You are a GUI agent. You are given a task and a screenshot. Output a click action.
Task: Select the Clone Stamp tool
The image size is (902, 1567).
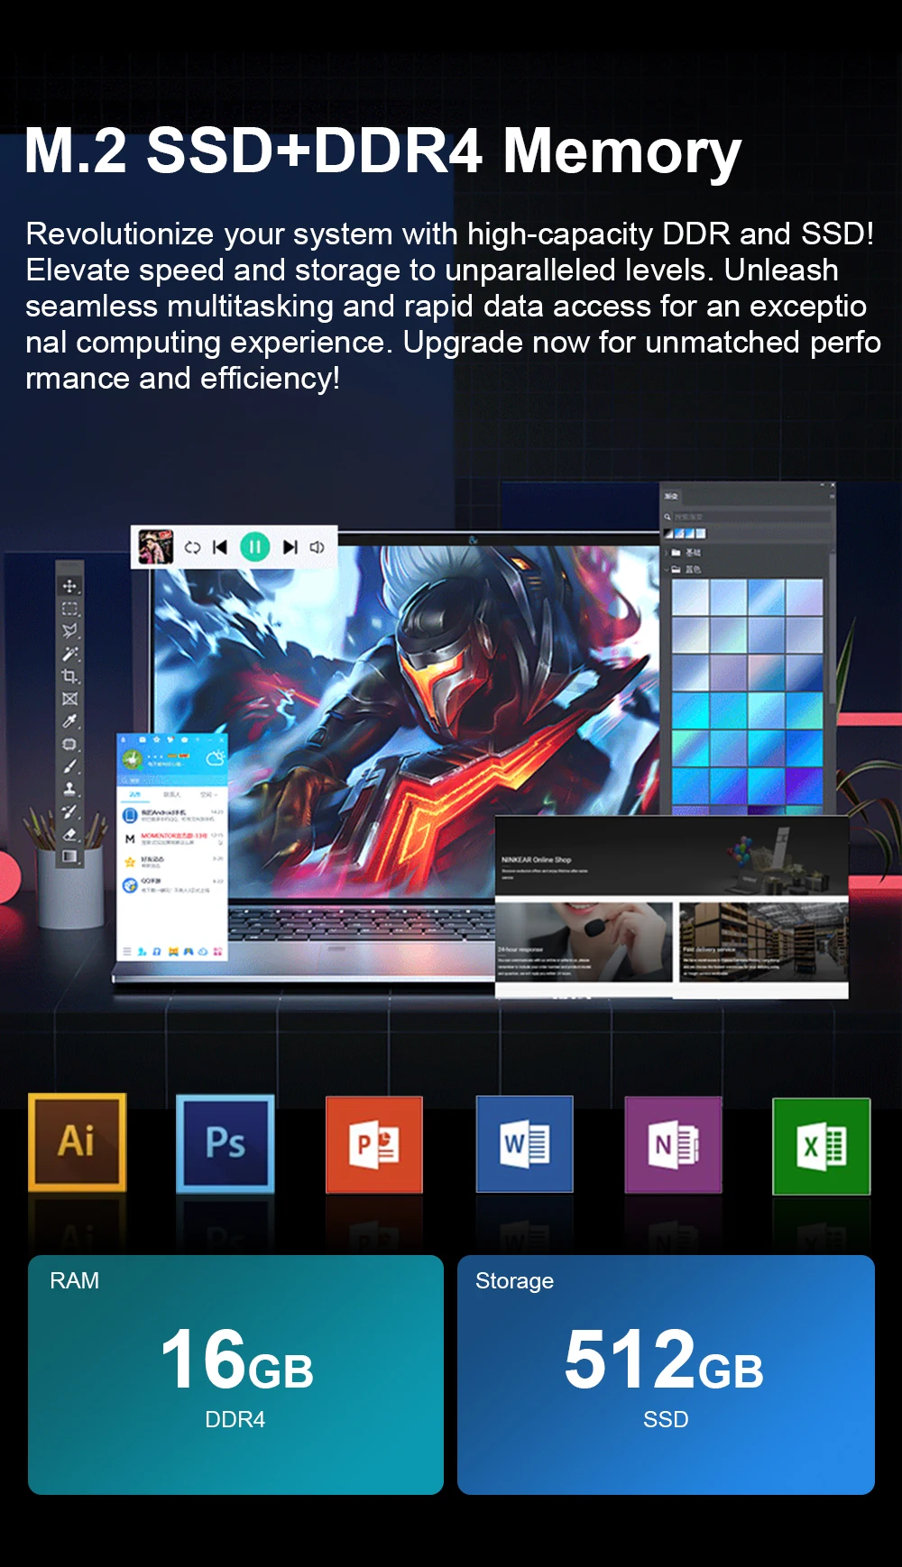(69, 789)
